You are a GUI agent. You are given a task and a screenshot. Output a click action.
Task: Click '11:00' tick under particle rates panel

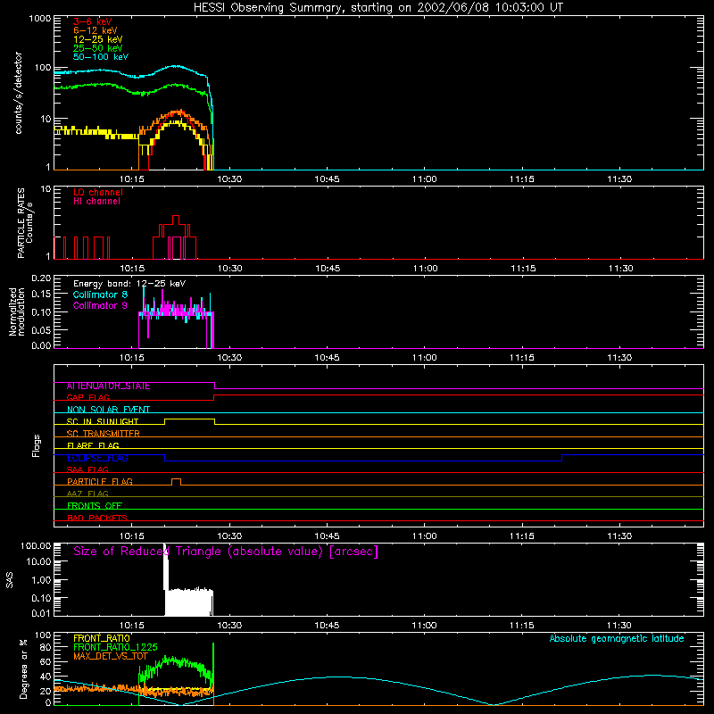coord(426,269)
